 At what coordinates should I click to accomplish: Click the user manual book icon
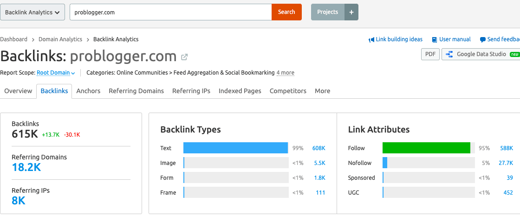[x=435, y=40]
